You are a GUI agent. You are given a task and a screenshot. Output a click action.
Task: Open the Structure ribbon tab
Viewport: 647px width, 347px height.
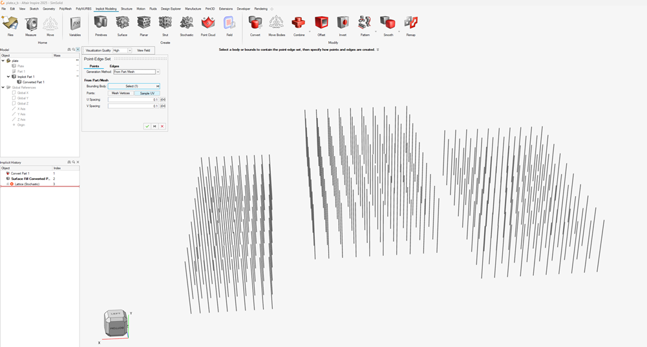click(x=127, y=9)
